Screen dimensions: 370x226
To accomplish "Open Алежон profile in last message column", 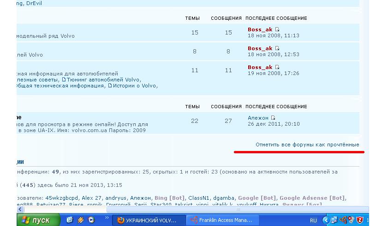I will pos(258,118).
